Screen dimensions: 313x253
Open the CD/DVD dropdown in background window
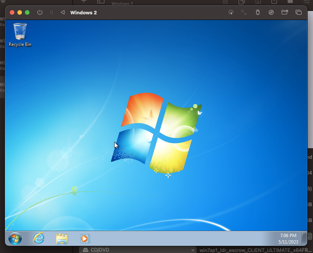click(138, 250)
